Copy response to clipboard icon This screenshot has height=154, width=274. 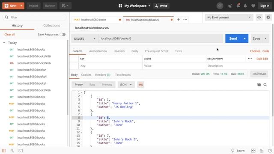pos(259,85)
